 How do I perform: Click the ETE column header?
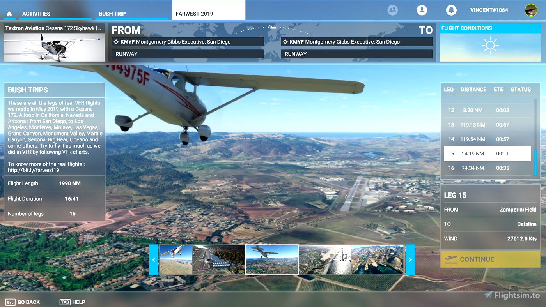(498, 89)
